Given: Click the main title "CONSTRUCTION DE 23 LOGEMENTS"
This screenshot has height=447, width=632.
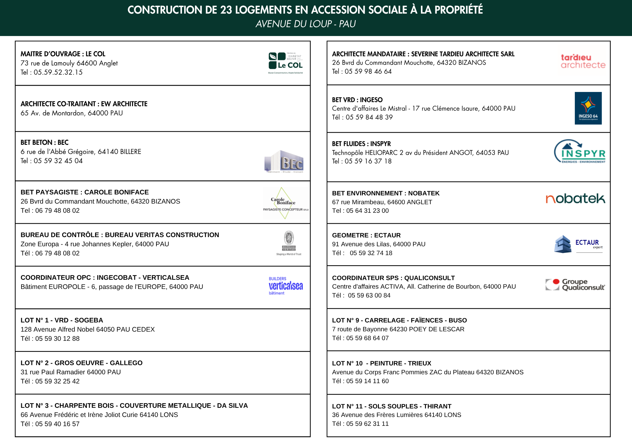Looking at the screenshot, I should click(x=305, y=10).
